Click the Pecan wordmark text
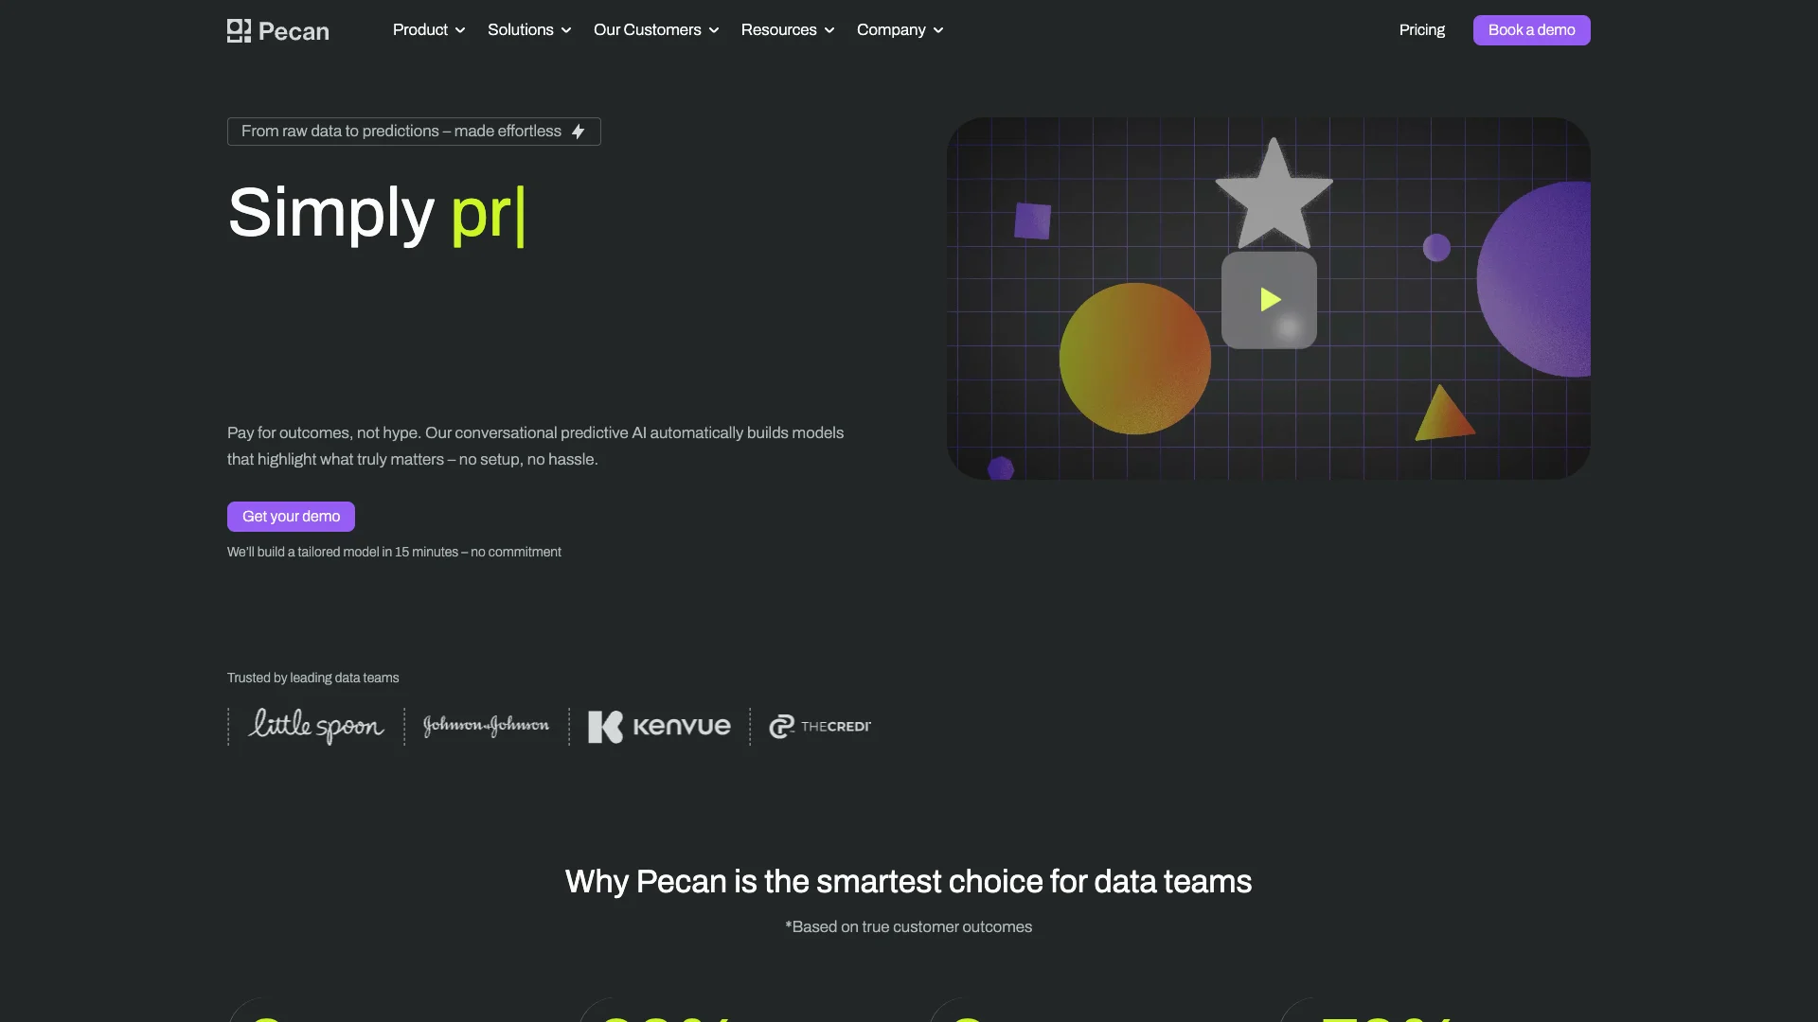1818x1022 pixels. [x=294, y=31]
